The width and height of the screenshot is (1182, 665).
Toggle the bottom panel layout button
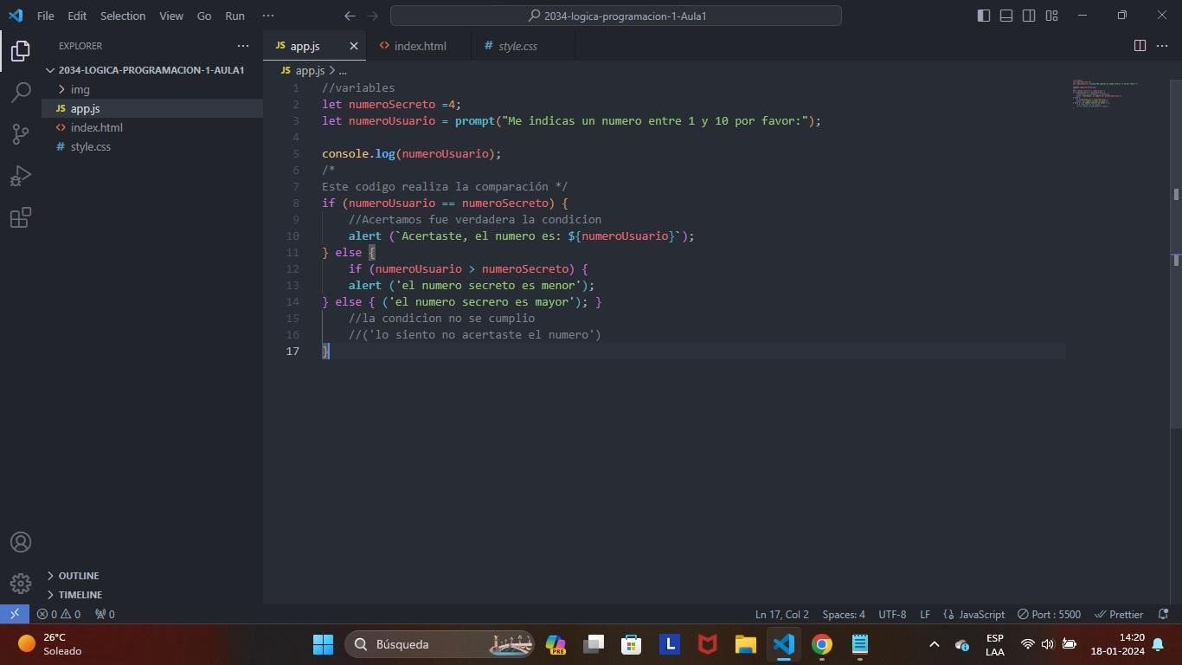coord(1006,16)
